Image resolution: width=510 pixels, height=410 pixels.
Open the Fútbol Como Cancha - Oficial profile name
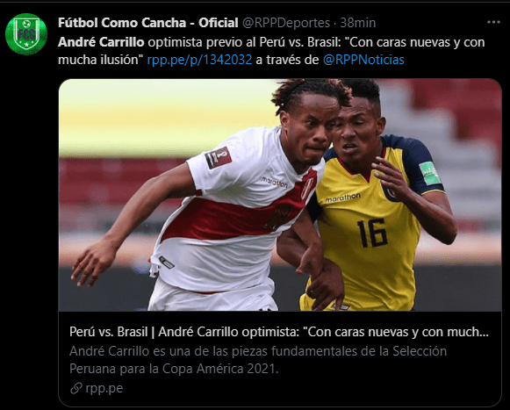tap(148, 23)
